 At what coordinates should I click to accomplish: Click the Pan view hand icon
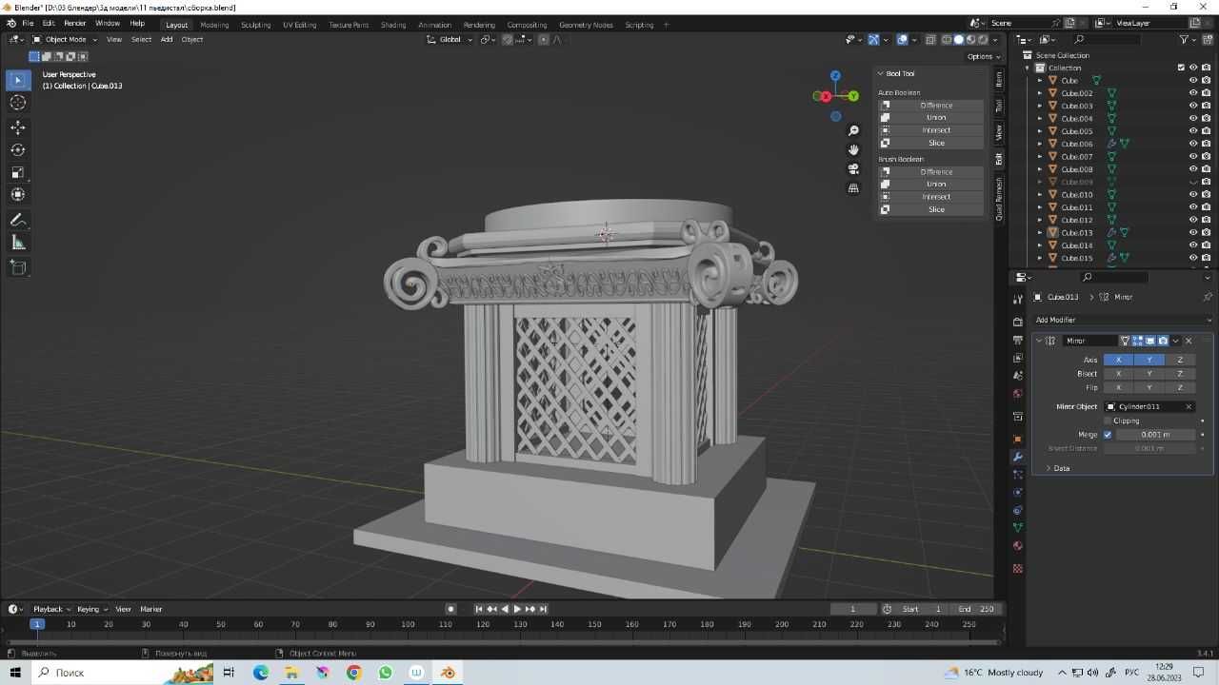[853, 149]
